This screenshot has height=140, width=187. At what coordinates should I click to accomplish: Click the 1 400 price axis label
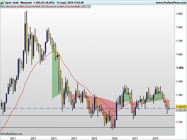point(179,81)
